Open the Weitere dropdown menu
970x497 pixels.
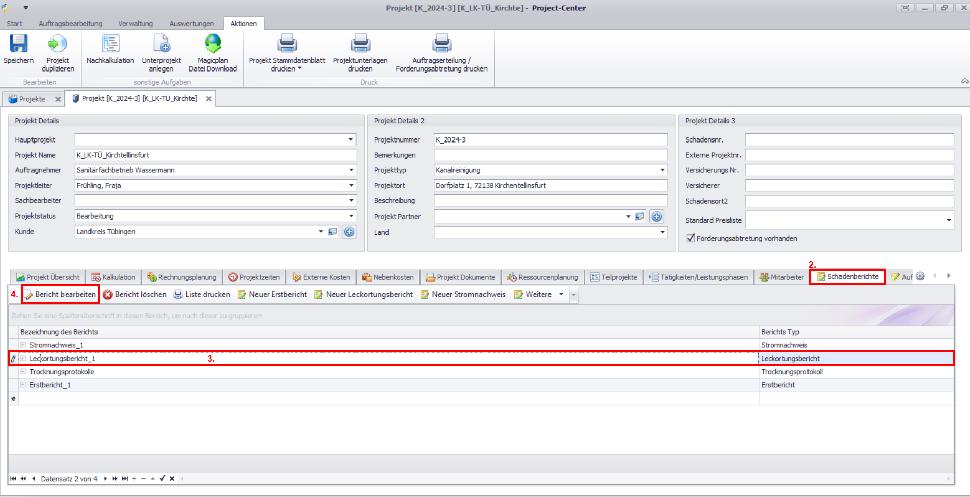pos(561,294)
